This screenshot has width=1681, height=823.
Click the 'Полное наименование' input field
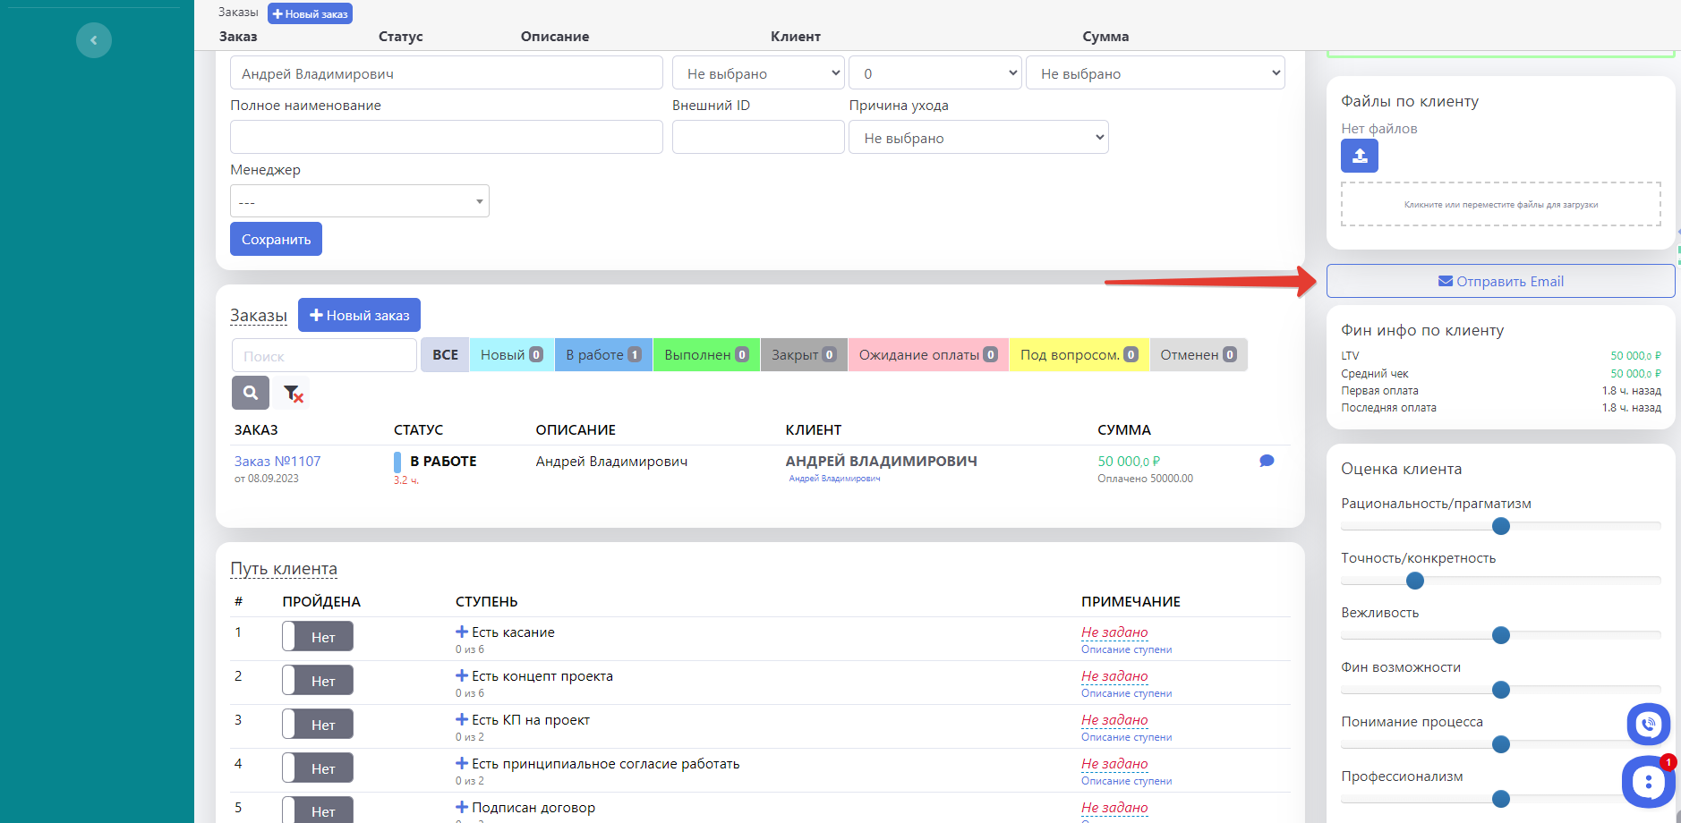446,138
